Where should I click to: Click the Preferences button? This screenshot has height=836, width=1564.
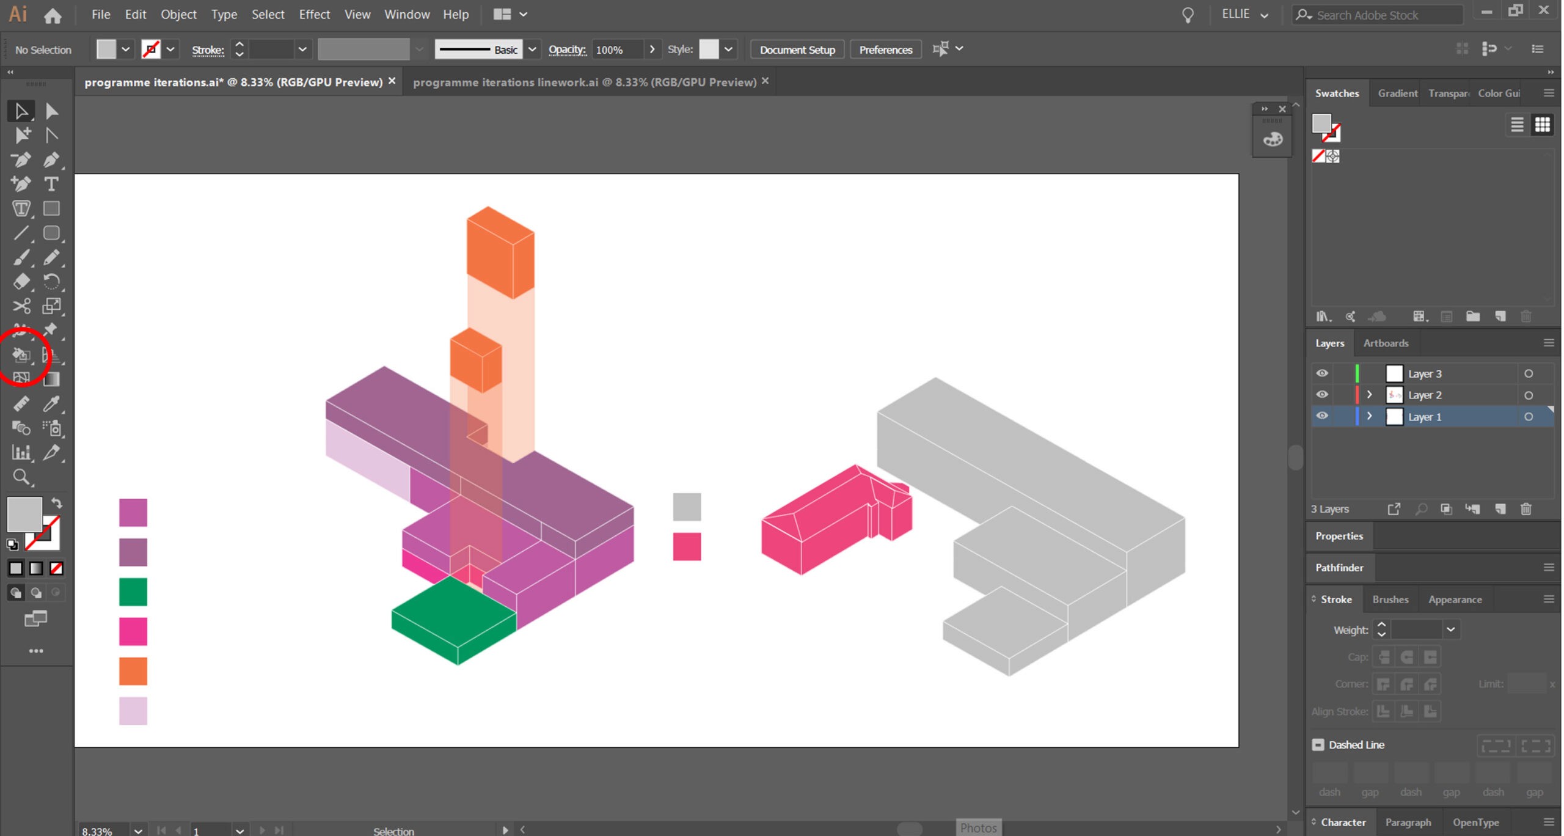[885, 50]
